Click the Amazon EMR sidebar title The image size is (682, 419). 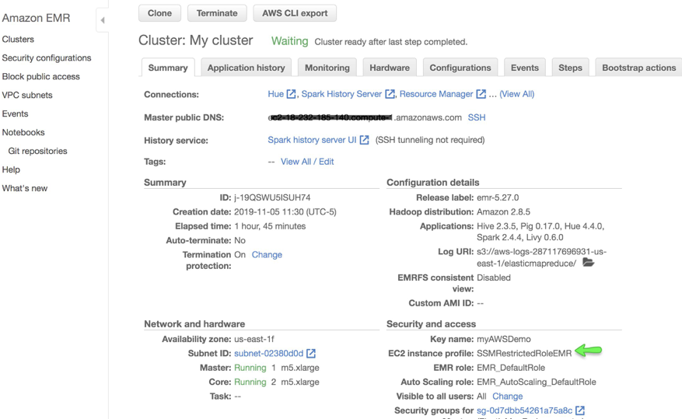(x=36, y=18)
